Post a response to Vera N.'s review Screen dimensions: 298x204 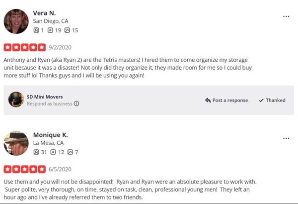226,100
